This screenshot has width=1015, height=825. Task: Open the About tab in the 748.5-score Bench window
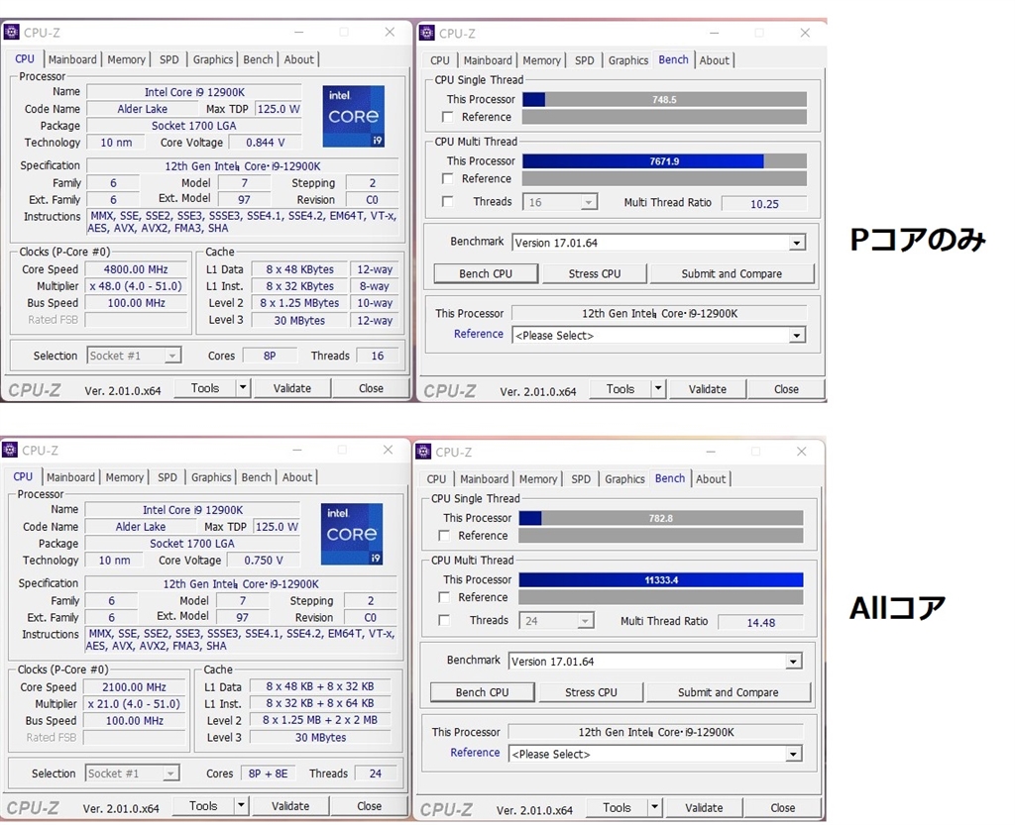(714, 60)
